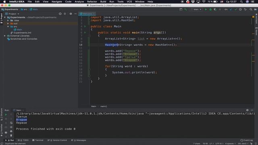Click the src breadcrumb in the navigation bar

24,9
